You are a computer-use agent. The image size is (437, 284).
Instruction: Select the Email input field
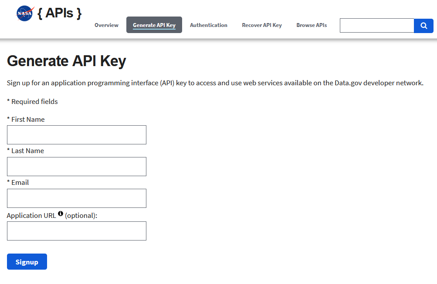[x=76, y=198]
